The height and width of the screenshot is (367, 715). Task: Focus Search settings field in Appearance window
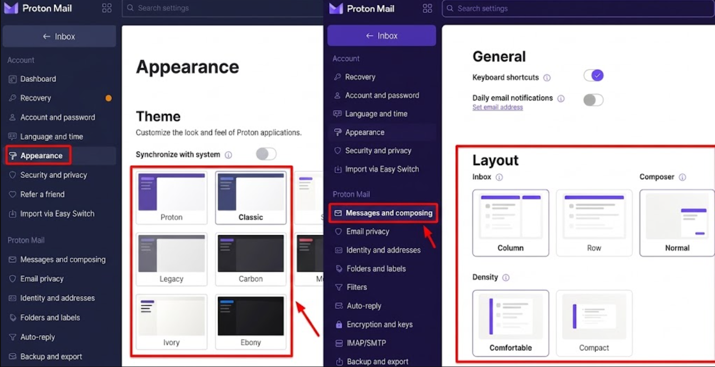[x=222, y=8]
